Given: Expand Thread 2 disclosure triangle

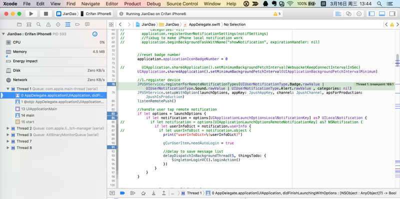Looking at the screenshot, I should coord(8,128).
